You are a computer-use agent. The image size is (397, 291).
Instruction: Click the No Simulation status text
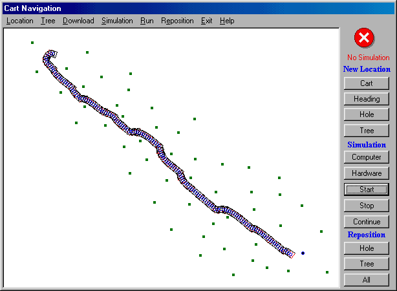(x=368, y=58)
